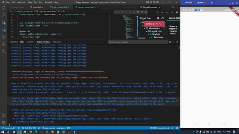Trigger Flutter Hot Reload lightning icon
The image size is (239, 134).
pyautogui.click(x=134, y=12)
